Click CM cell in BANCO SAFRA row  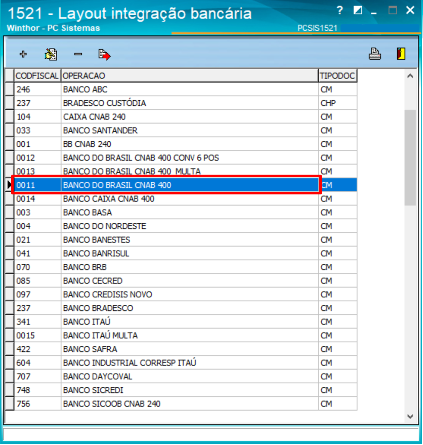click(x=337, y=349)
